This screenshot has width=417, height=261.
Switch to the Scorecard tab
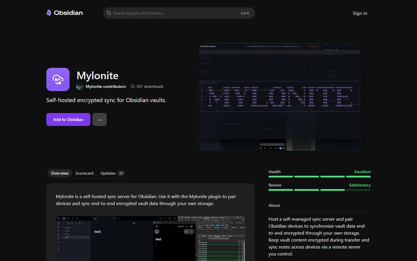click(84, 173)
